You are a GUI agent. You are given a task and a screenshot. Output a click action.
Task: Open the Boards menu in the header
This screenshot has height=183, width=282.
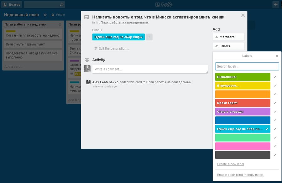(12, 4)
